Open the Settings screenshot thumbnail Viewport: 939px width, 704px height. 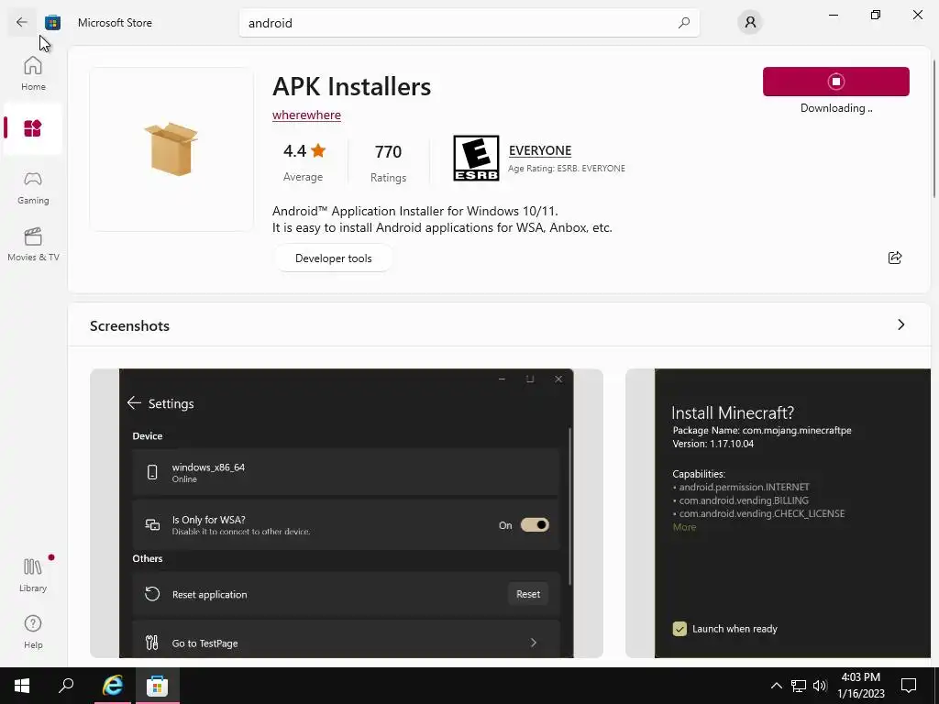(346, 513)
